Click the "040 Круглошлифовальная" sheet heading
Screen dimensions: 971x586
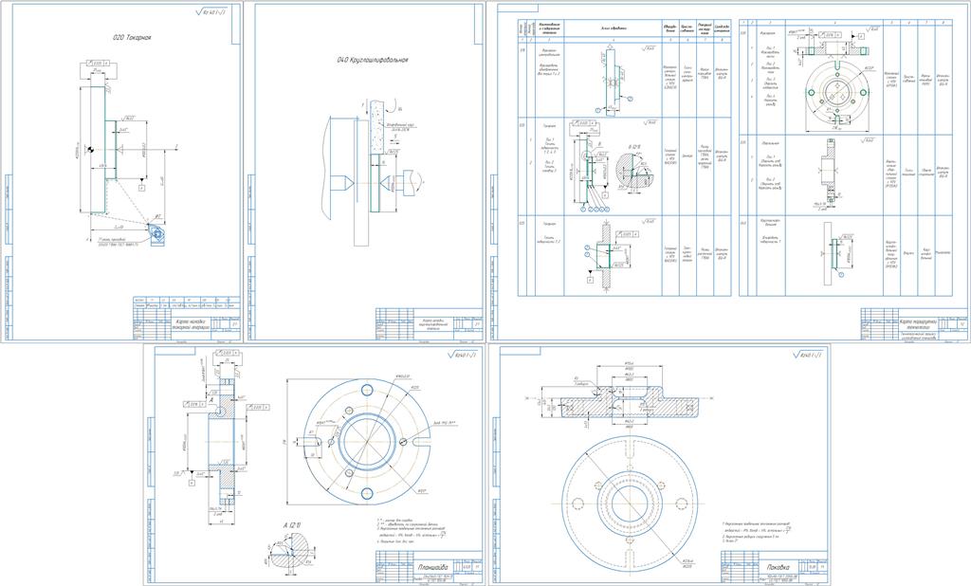372,60
